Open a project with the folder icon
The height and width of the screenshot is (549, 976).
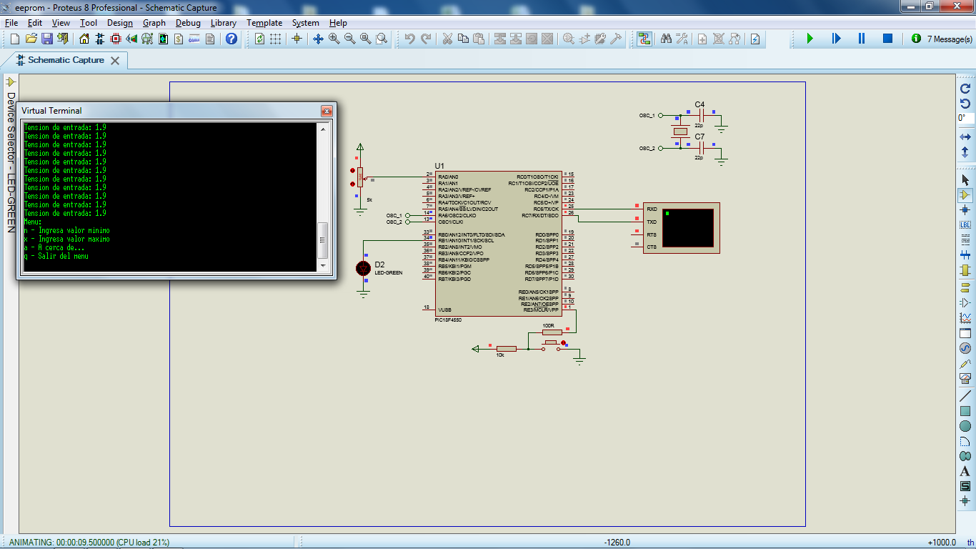(31, 39)
